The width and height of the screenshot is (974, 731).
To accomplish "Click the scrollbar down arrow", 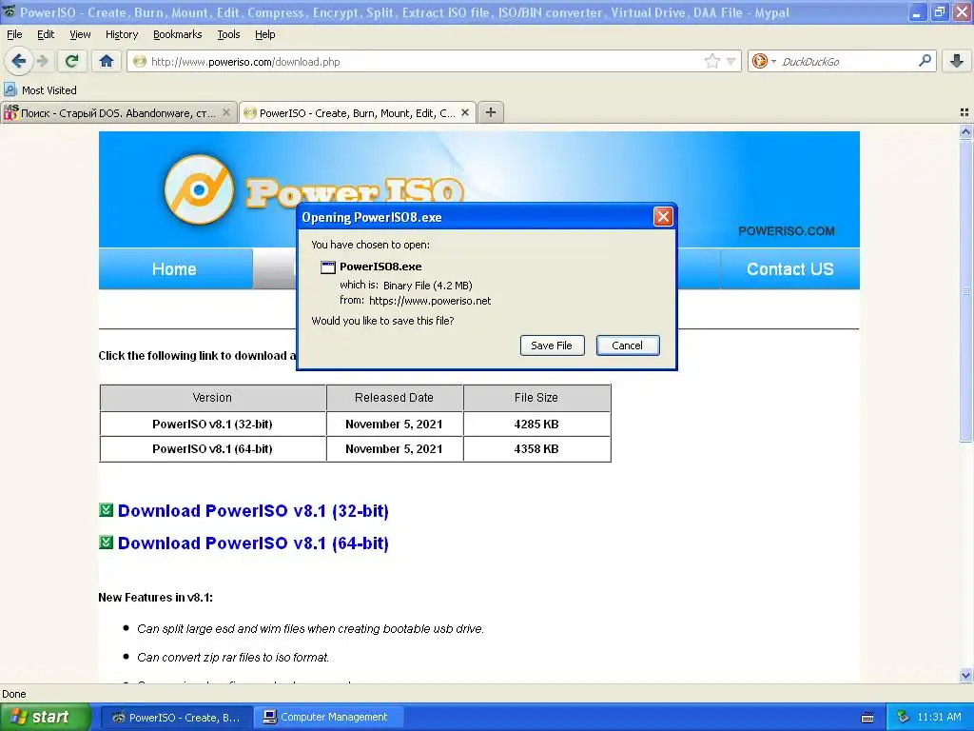I will [x=965, y=675].
